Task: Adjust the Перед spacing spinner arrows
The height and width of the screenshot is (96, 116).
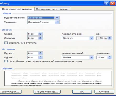Action: point(40,53)
